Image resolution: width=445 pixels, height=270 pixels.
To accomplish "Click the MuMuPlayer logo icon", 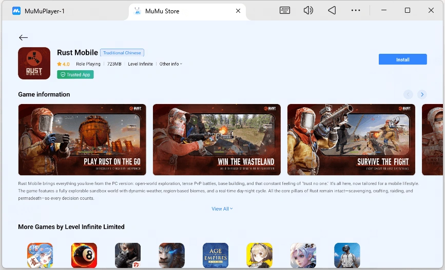I will pos(16,11).
